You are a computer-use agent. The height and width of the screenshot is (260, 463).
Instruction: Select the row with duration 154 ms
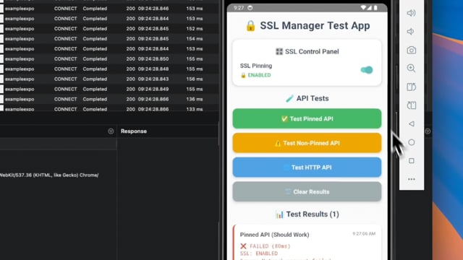(109, 38)
